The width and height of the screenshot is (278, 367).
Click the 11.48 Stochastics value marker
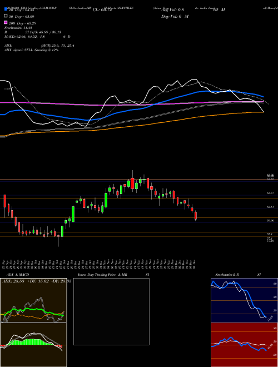click(270, 319)
